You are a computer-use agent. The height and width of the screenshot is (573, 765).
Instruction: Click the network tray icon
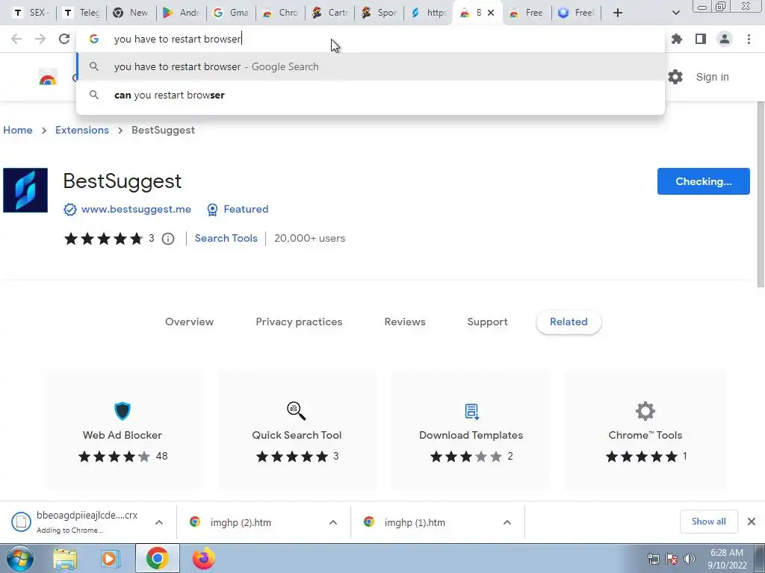pos(653,559)
